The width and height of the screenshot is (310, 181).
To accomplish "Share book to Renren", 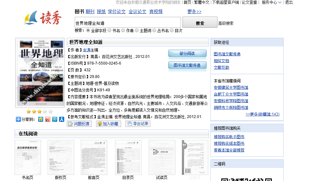I will point(62,119).
